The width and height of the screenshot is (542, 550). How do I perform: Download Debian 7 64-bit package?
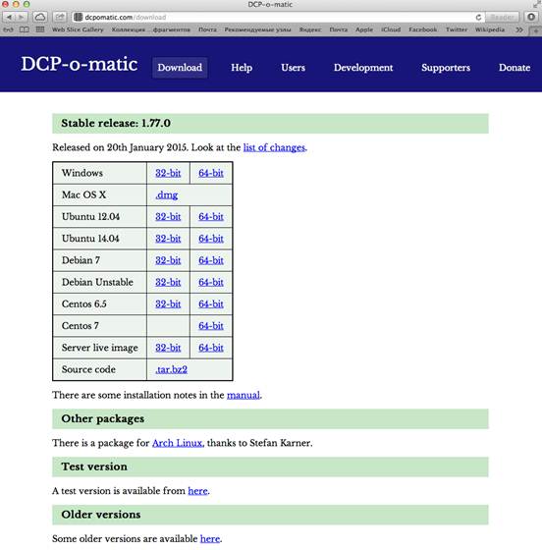211,260
